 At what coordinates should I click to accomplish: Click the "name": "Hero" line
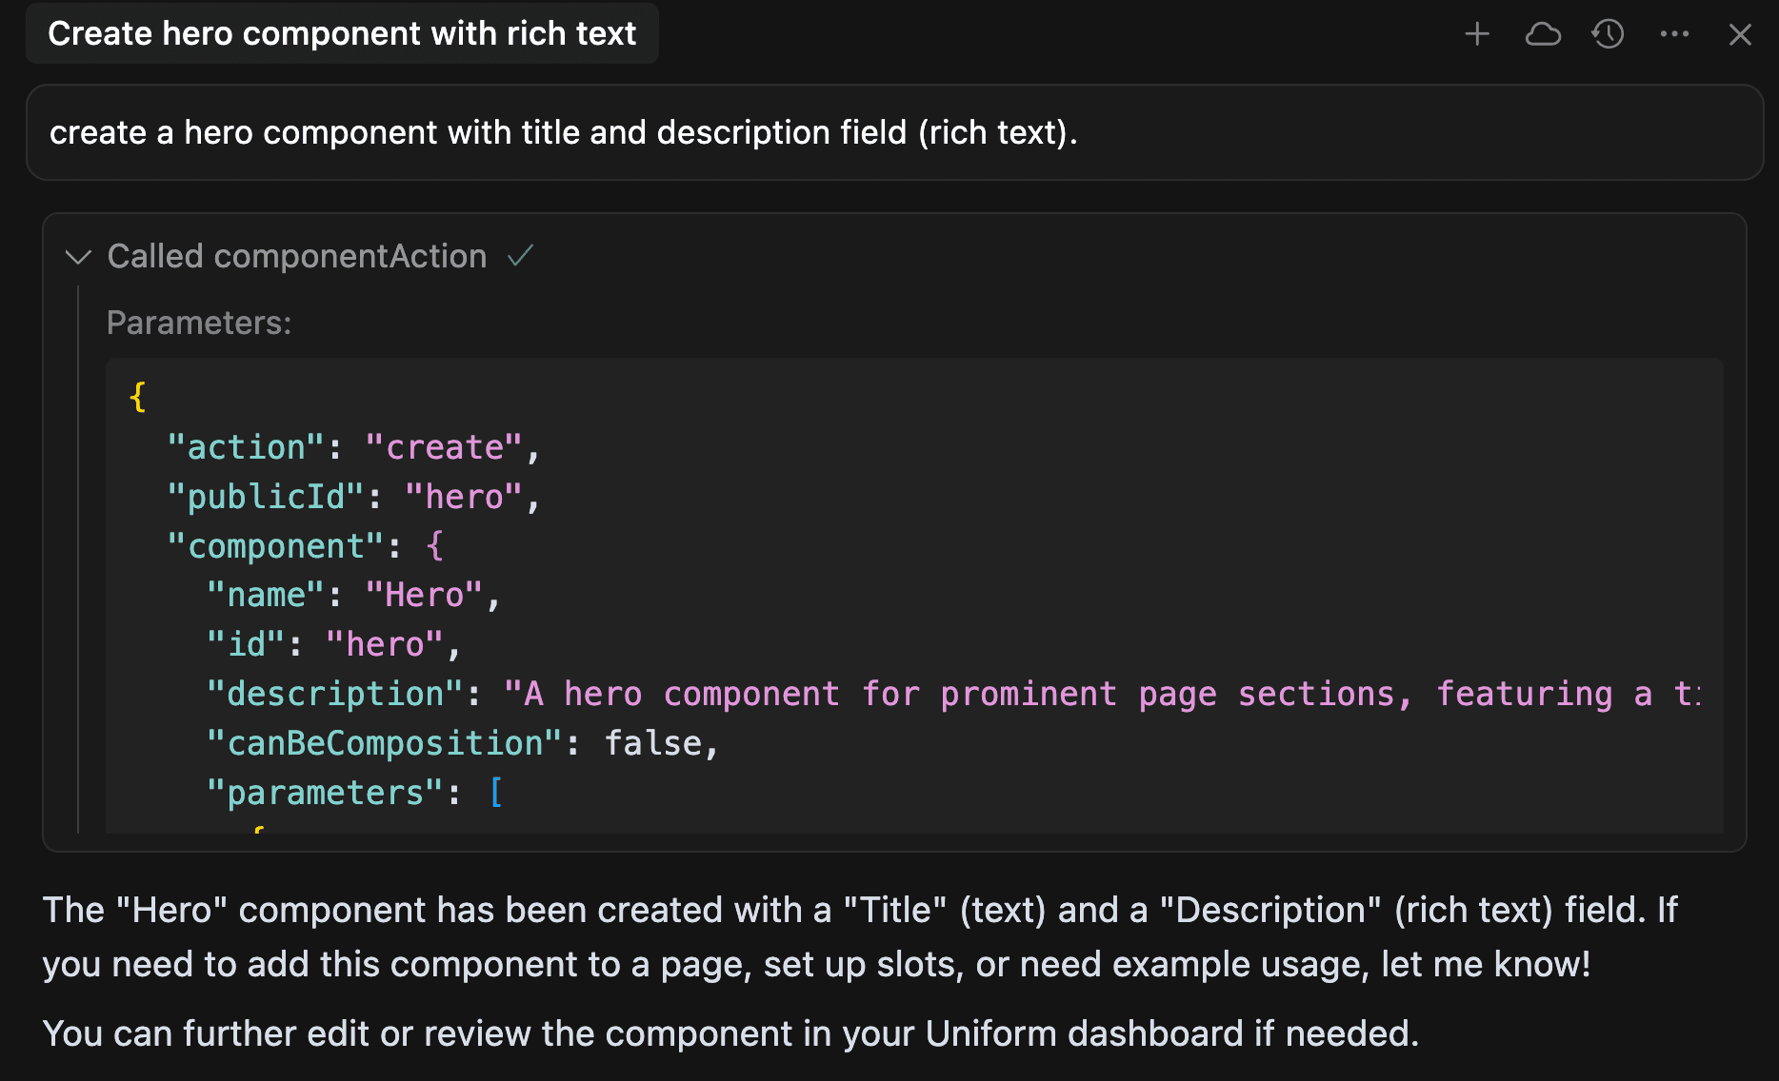(353, 596)
